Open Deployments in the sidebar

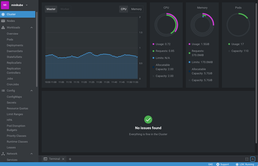(15, 45)
